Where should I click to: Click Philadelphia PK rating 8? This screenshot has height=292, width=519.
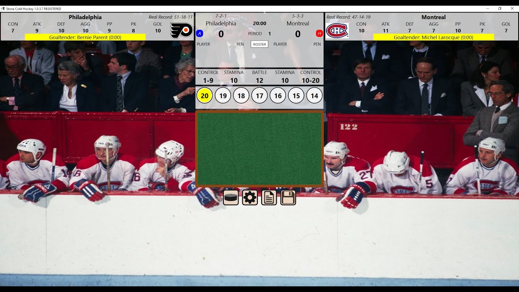pos(133,30)
